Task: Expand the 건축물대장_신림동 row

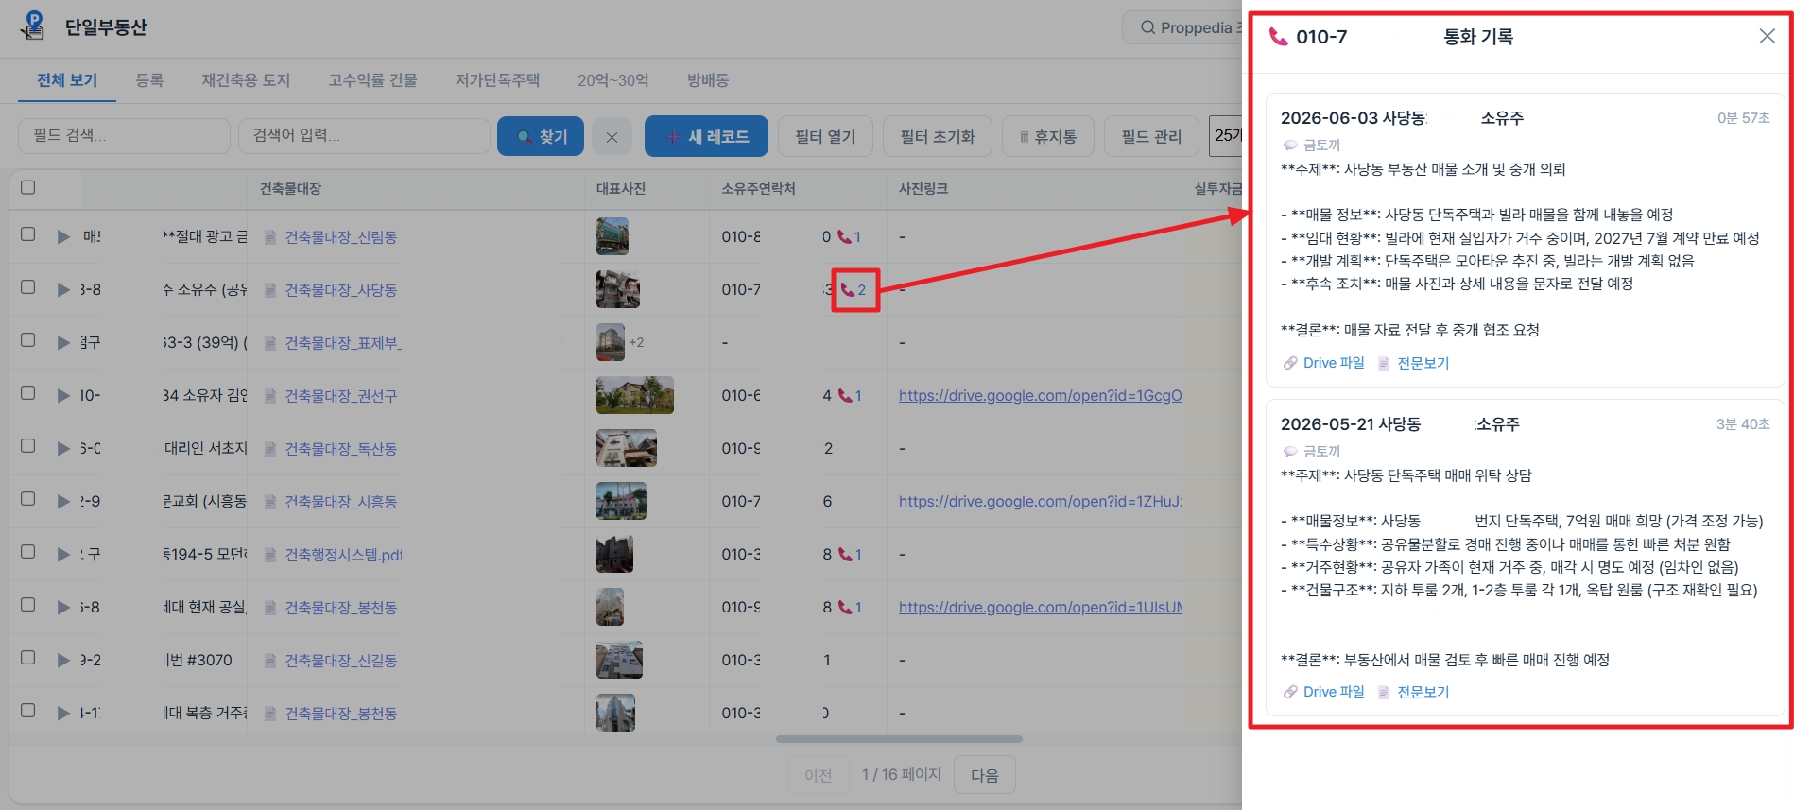Action: (63, 237)
